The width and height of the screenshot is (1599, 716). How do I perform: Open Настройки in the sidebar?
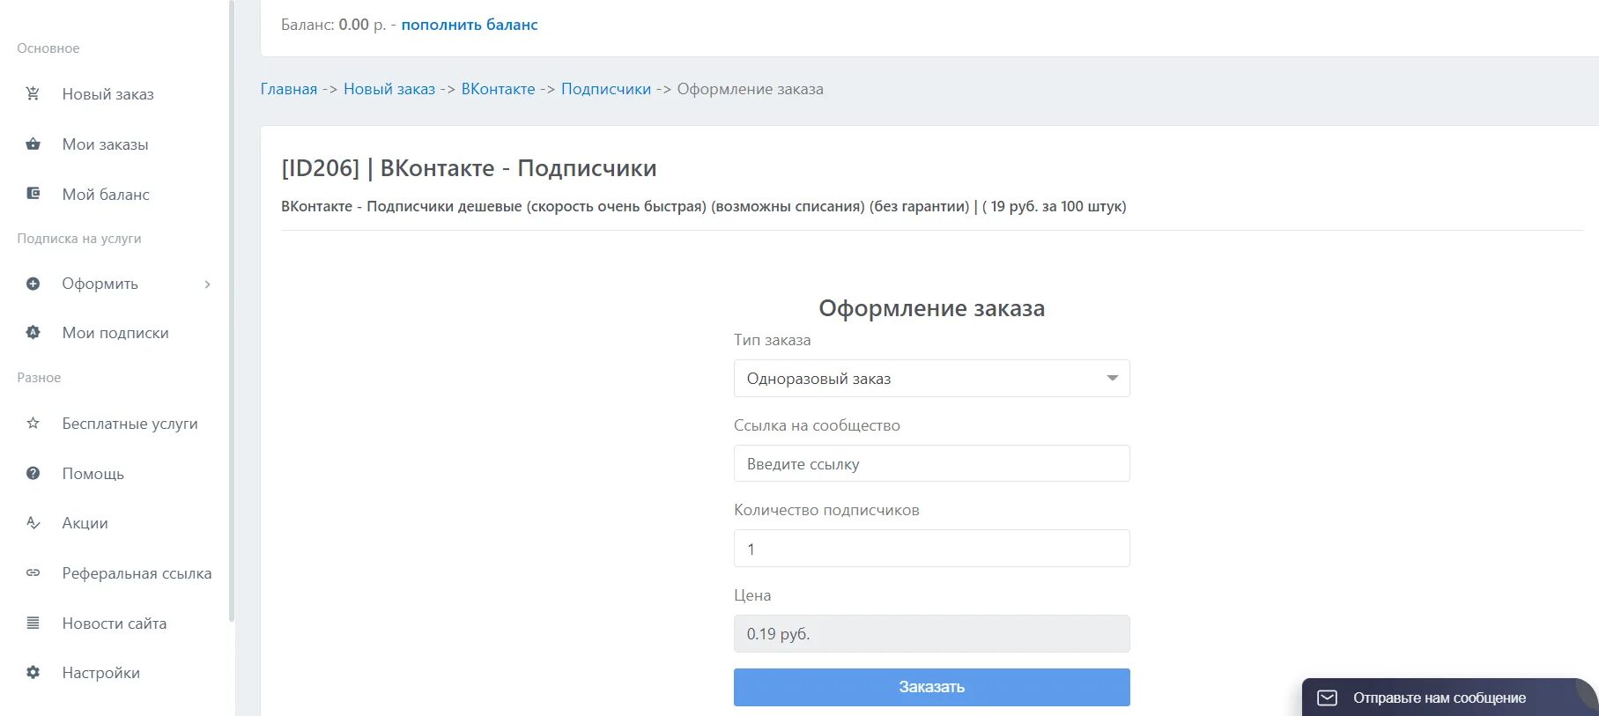[x=100, y=673]
